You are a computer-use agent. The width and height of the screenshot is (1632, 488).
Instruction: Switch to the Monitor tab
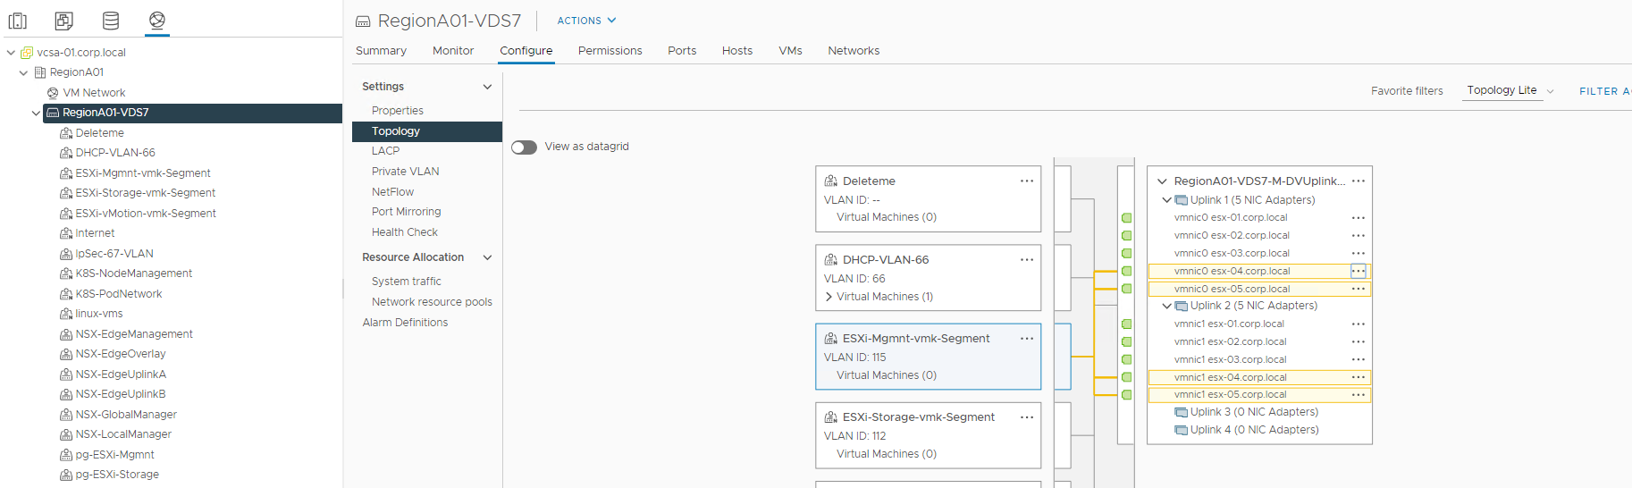pos(453,51)
